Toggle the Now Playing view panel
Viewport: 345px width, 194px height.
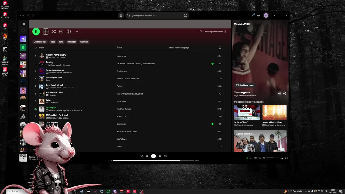point(247,158)
